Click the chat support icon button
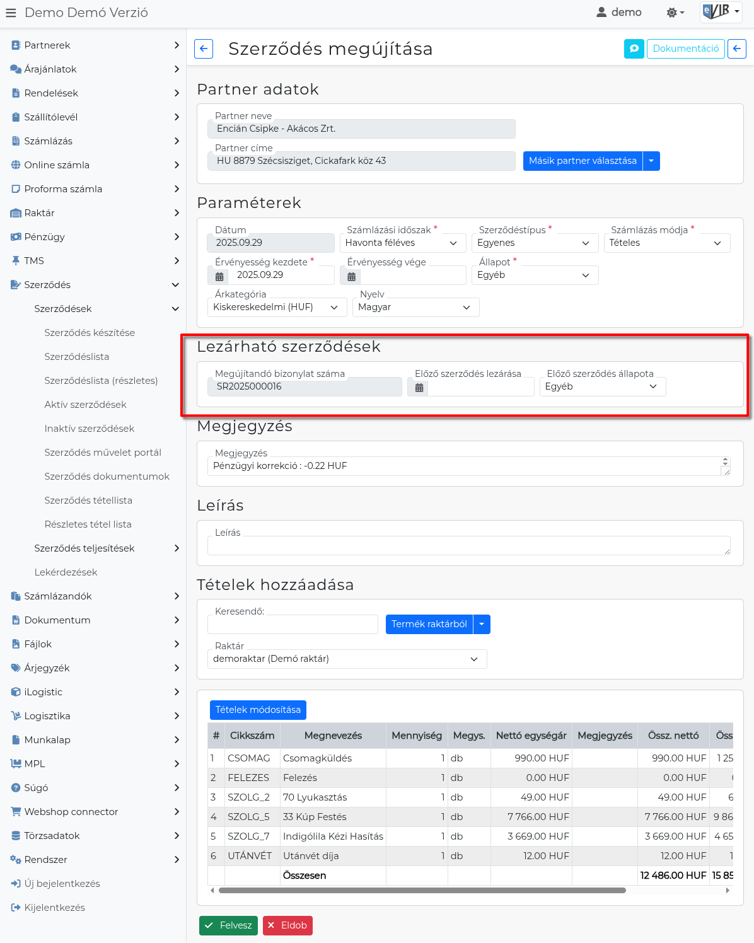The image size is (754, 943). click(634, 49)
